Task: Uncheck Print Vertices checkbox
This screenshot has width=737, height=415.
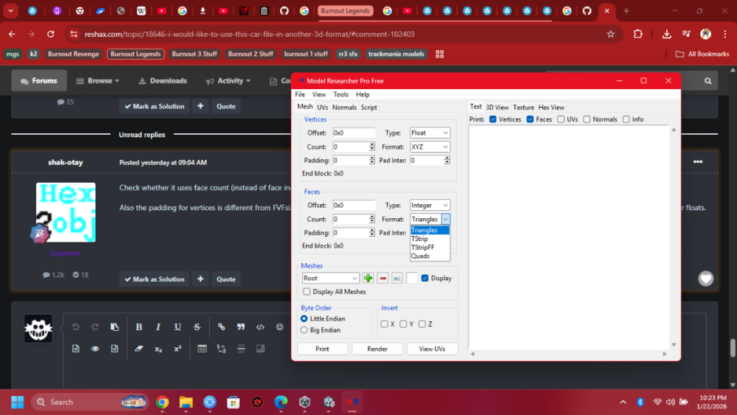Action: (x=492, y=119)
